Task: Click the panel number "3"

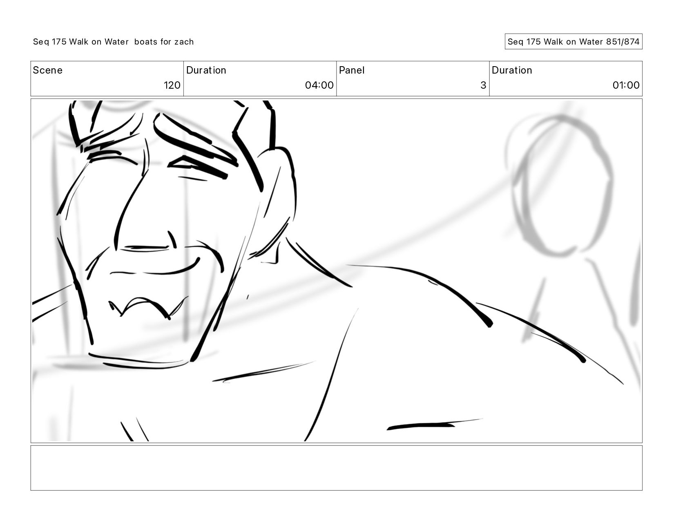Action: coord(483,85)
